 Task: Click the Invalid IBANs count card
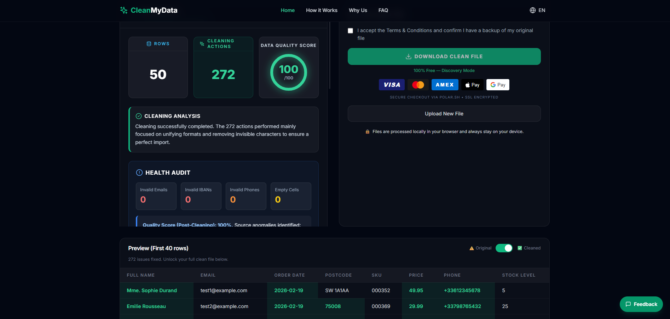201,196
